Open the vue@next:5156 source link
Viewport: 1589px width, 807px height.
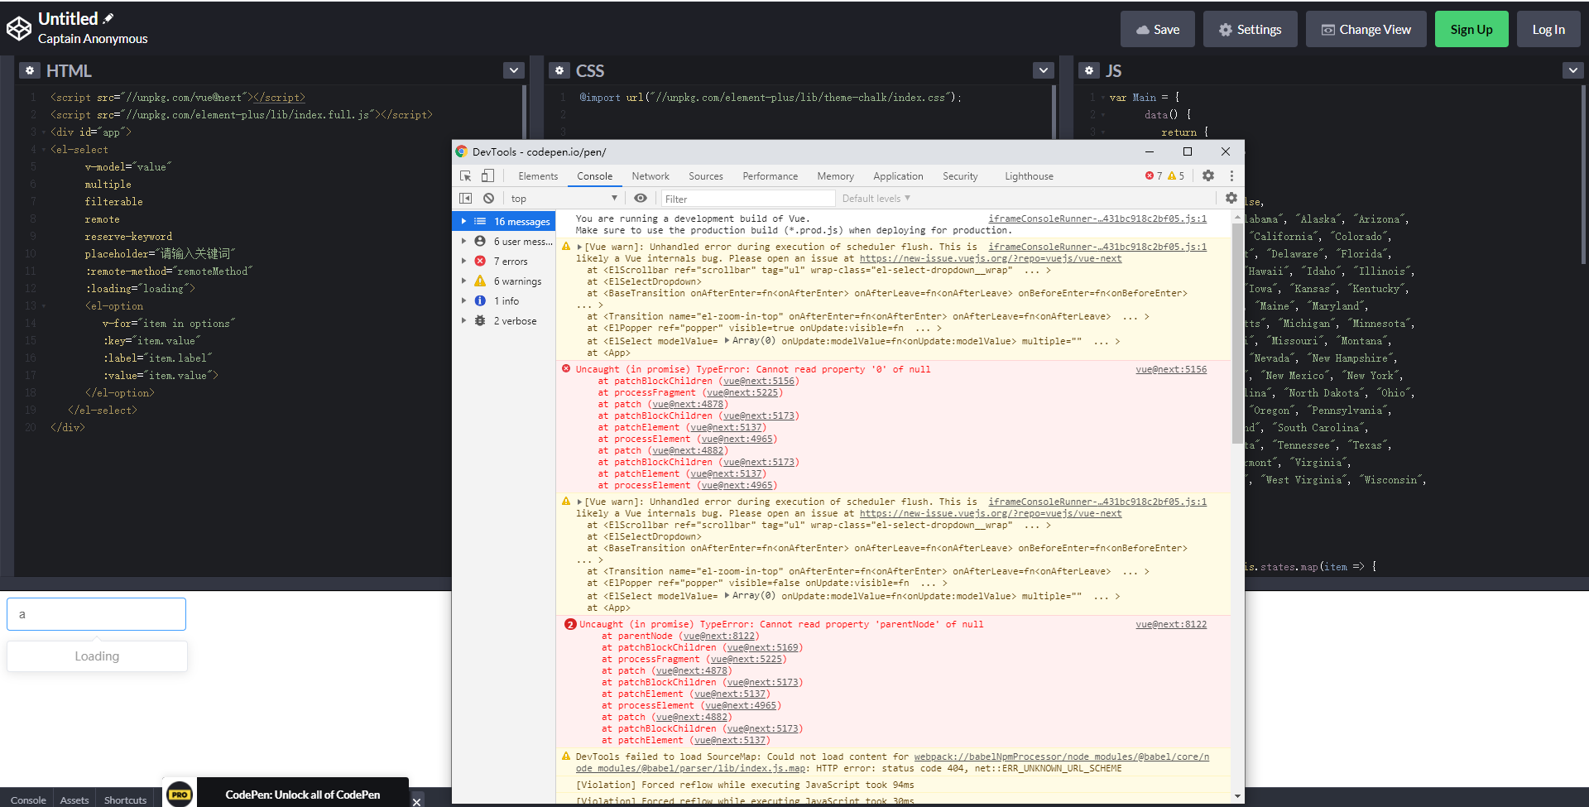1171,369
